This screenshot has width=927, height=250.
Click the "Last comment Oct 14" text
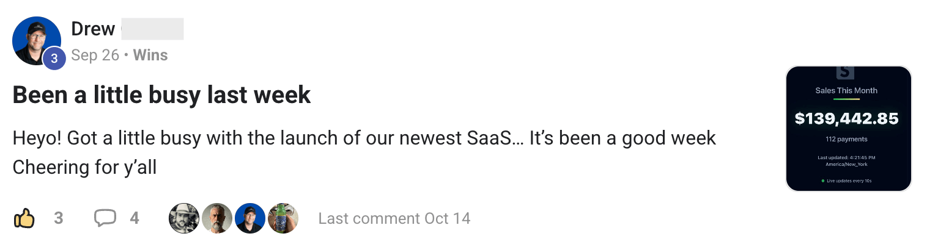[394, 218]
